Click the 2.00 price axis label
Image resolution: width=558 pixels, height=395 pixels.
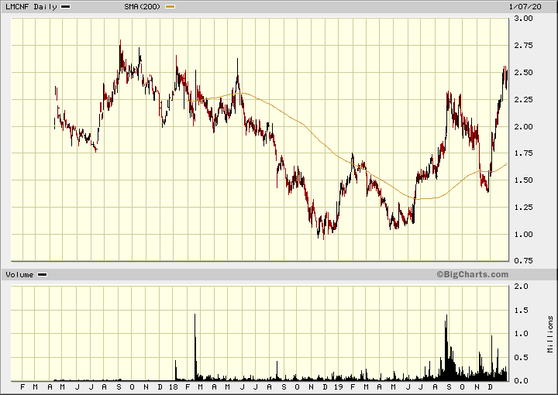[523, 126]
